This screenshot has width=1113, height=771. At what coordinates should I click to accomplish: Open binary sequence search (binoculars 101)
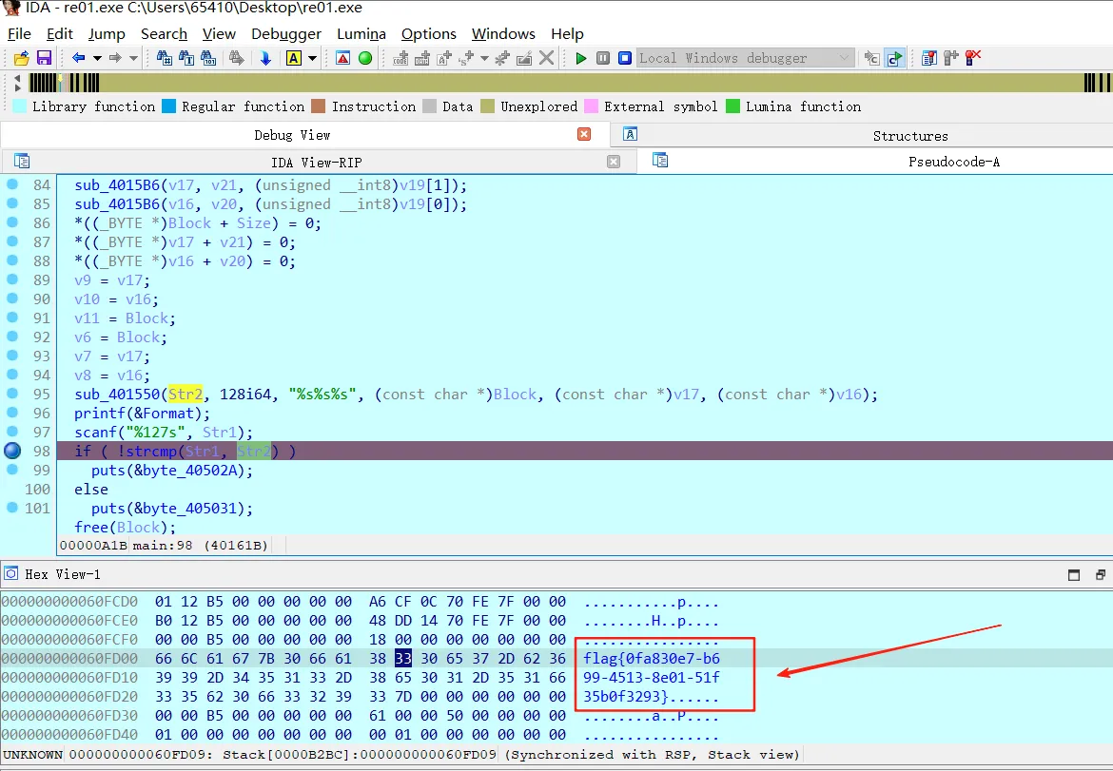208,58
